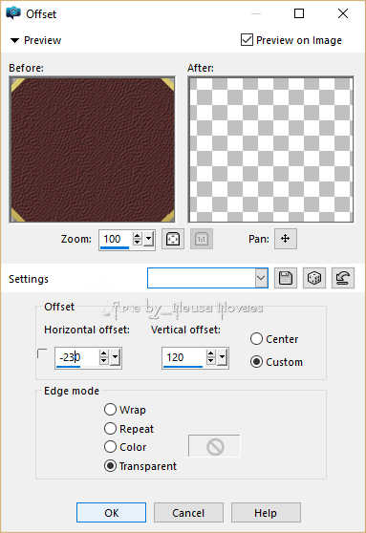Click the zoom to 100% (1:1) icon
Viewport: 366px width, 533px height.
[202, 240]
